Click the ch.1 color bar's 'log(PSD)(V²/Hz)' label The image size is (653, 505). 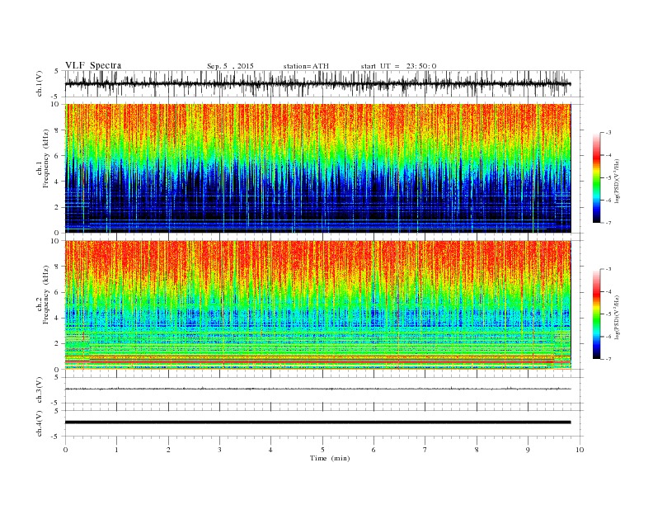[618, 182]
